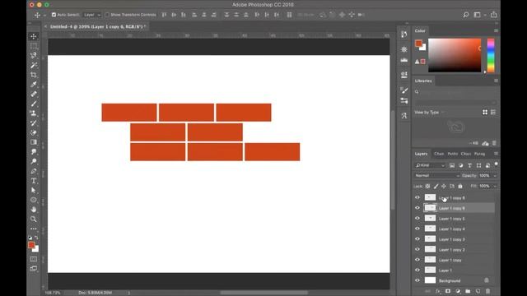Select the Hand tool
527x296 pixels.
tap(34, 210)
